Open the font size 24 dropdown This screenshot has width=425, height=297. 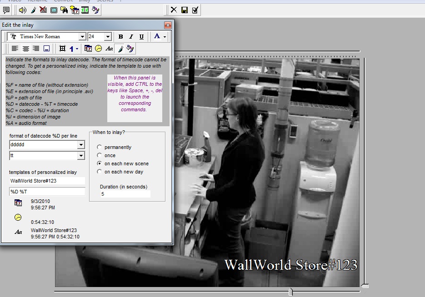(x=108, y=36)
